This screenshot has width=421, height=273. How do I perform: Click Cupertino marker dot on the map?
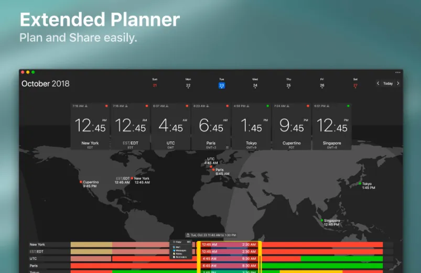coord(81,182)
